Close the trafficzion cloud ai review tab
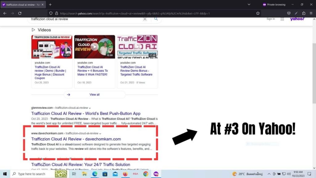 pos(43,4)
